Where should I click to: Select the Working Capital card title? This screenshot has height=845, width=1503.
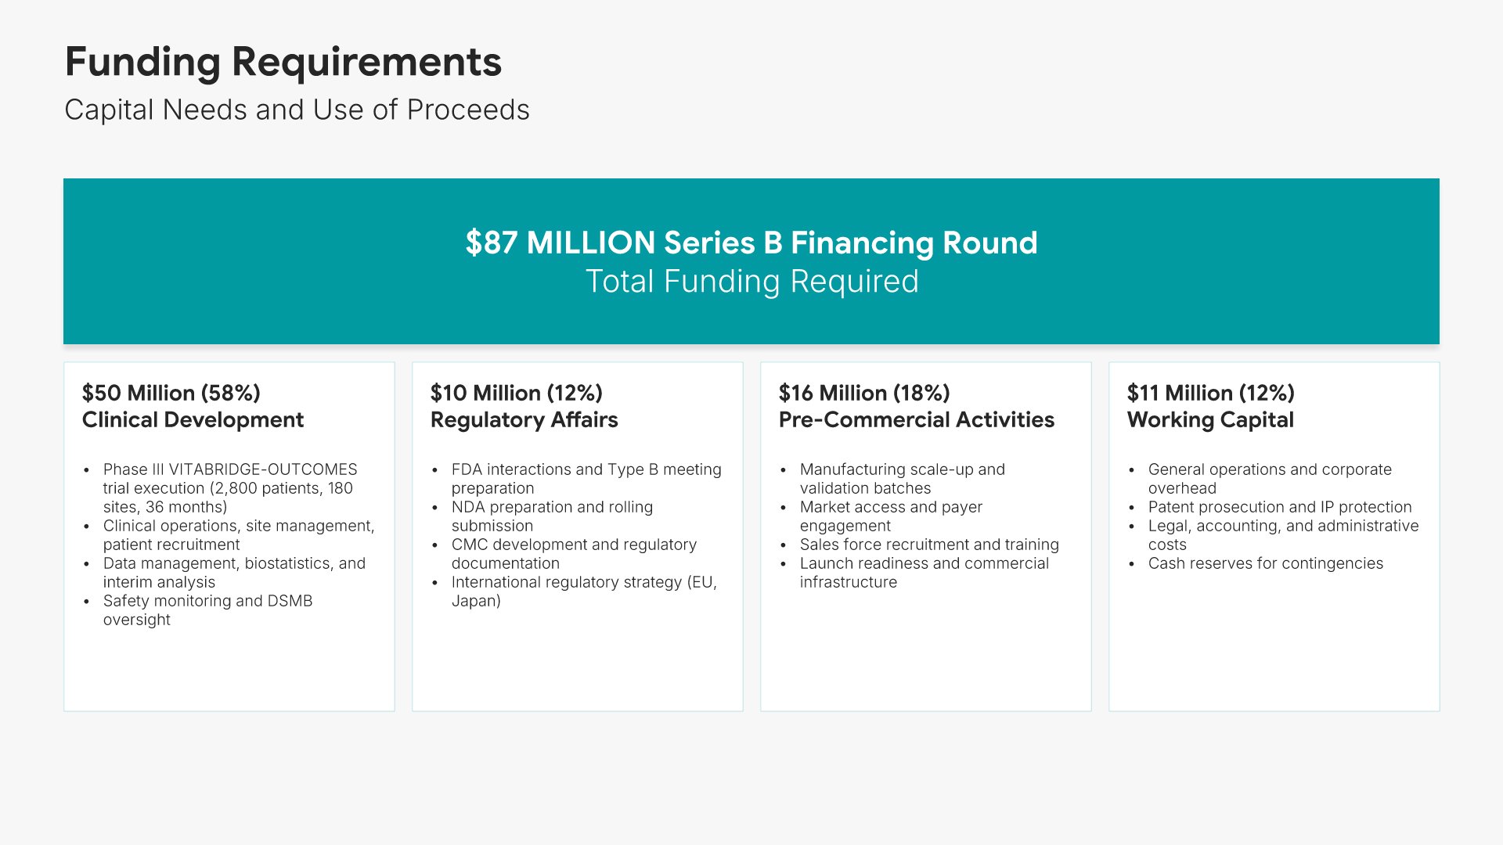[x=1210, y=420]
